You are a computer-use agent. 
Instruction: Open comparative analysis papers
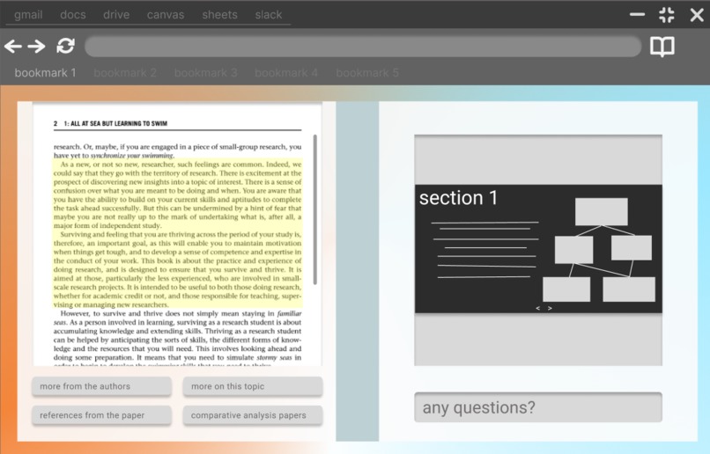253,415
